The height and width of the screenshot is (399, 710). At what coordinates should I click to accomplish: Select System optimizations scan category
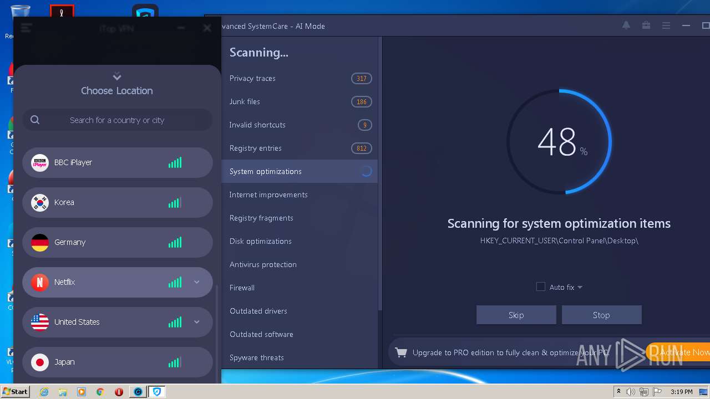pos(300,171)
